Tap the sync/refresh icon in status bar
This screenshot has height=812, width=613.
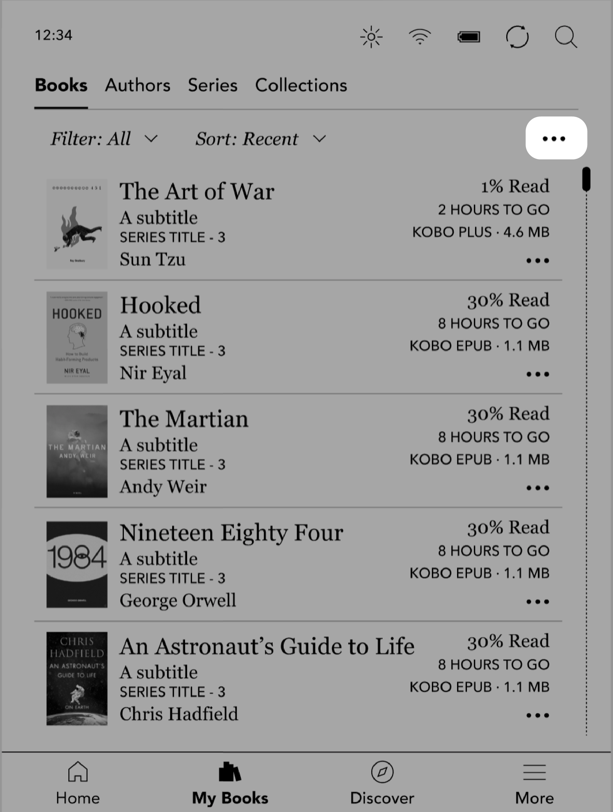[518, 37]
